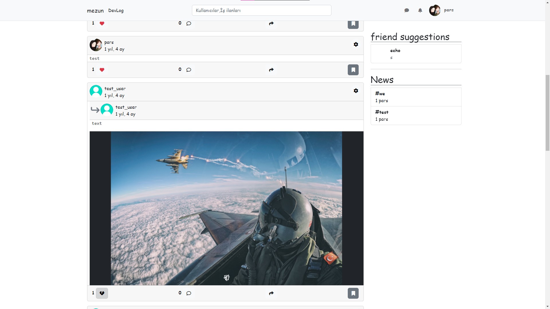Click the scrollbar down arrow
The height and width of the screenshot is (309, 550).
click(x=547, y=306)
